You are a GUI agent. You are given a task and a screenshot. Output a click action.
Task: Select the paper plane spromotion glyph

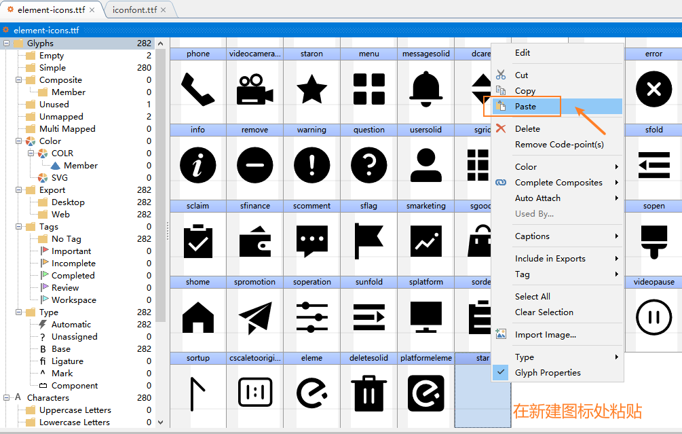click(254, 317)
